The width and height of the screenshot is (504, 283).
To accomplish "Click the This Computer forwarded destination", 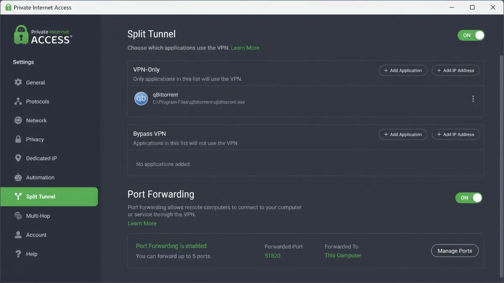I will coord(343,255).
